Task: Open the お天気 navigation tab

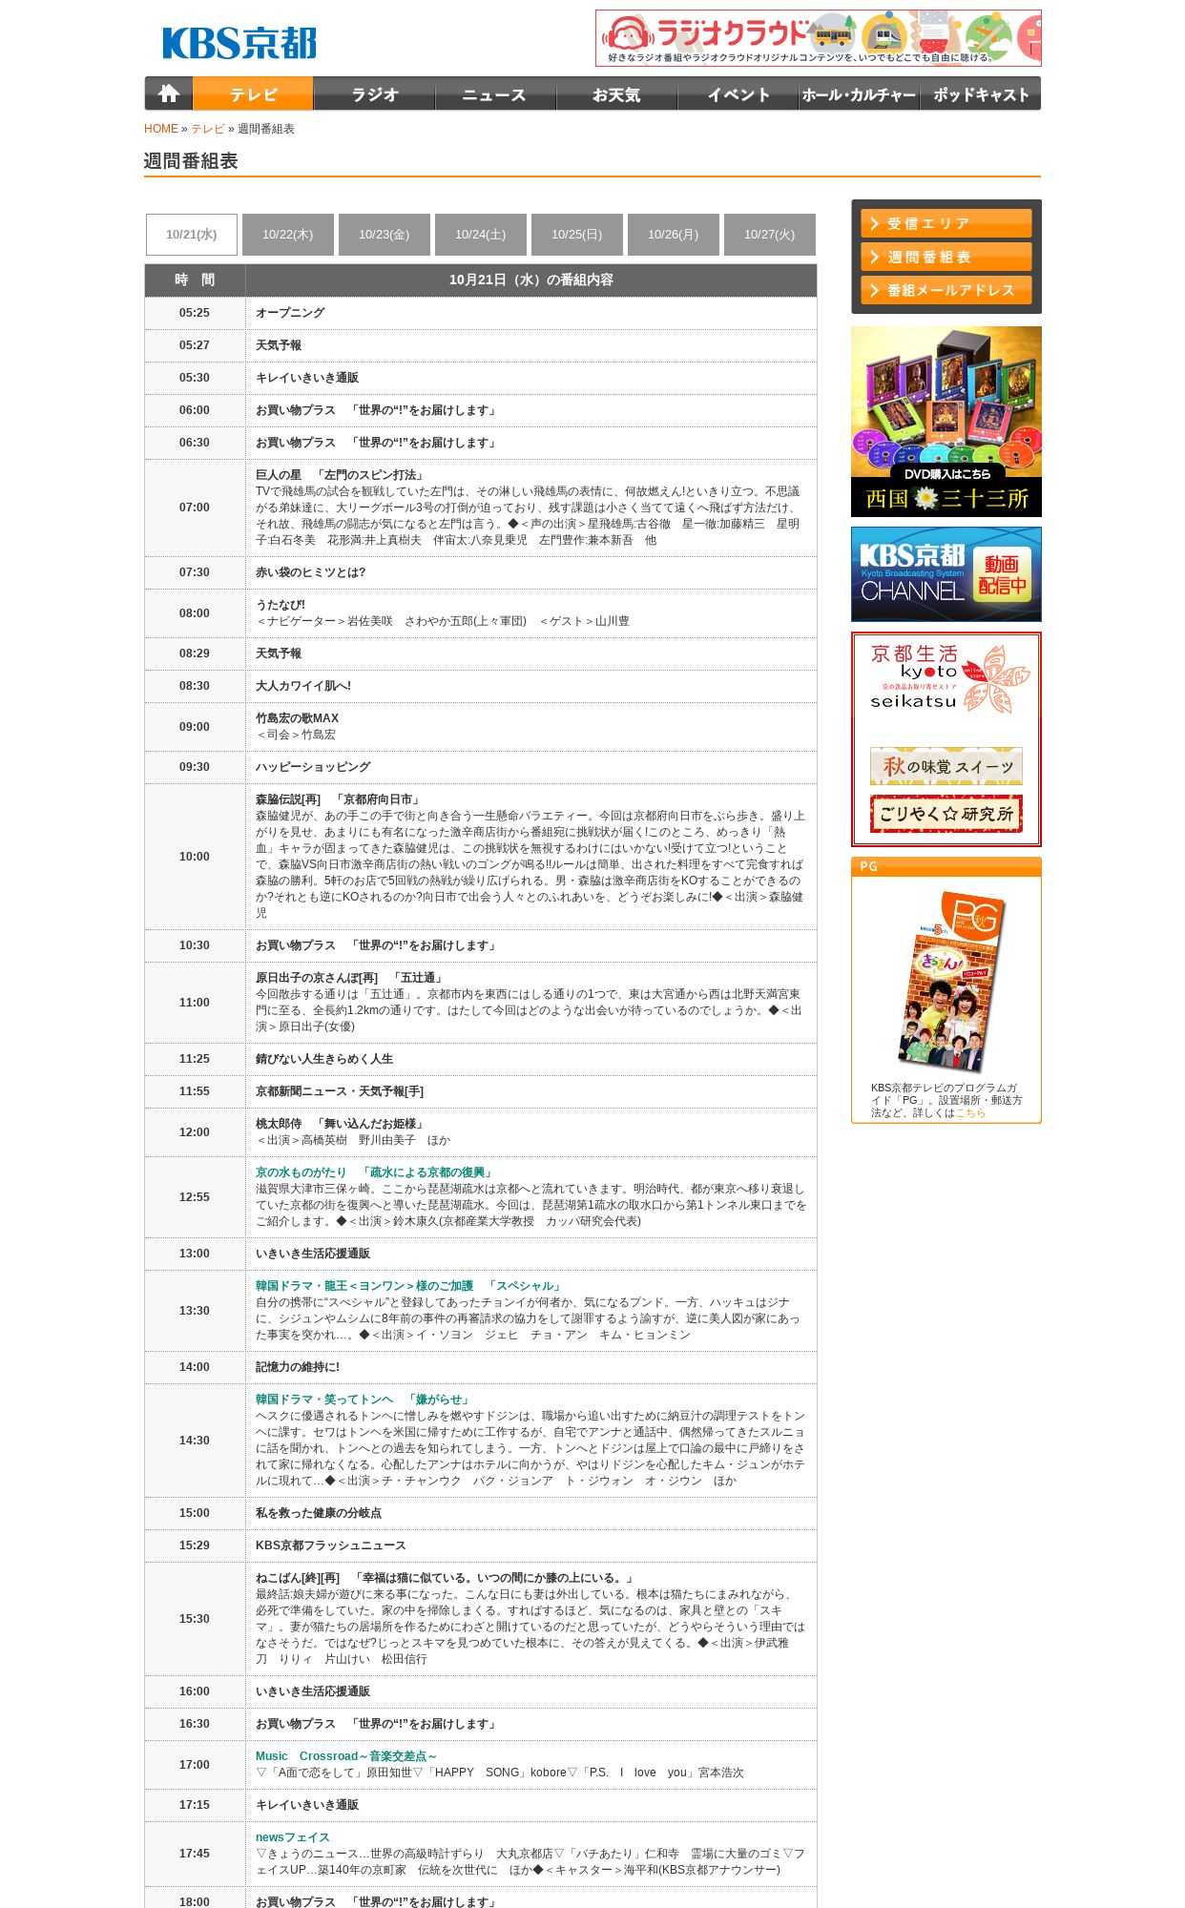Action: tap(616, 93)
